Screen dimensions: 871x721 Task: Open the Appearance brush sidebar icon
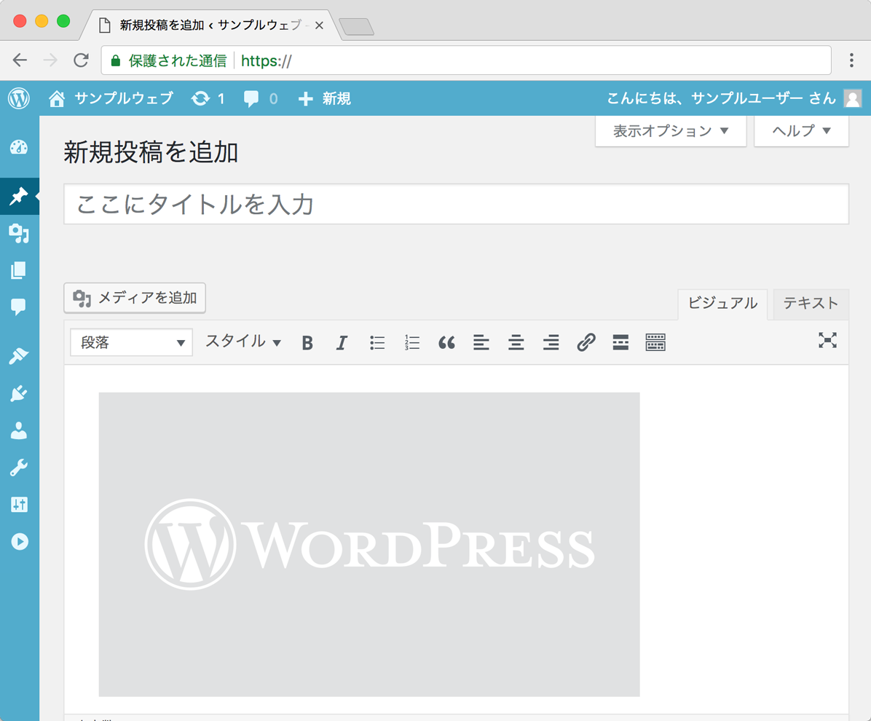[19, 356]
